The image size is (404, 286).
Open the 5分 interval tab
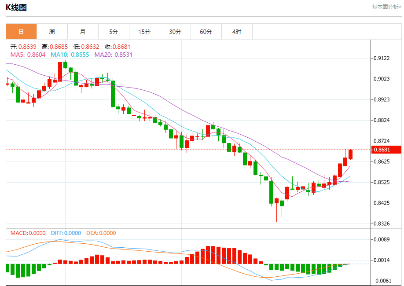point(114,32)
